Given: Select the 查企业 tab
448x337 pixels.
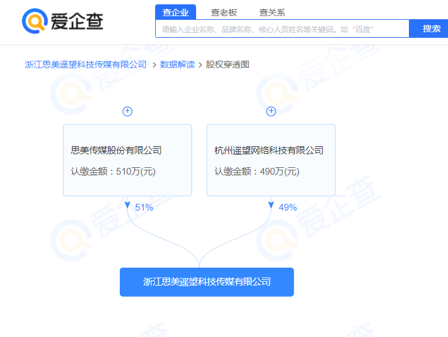Looking at the screenshot, I should [x=176, y=12].
